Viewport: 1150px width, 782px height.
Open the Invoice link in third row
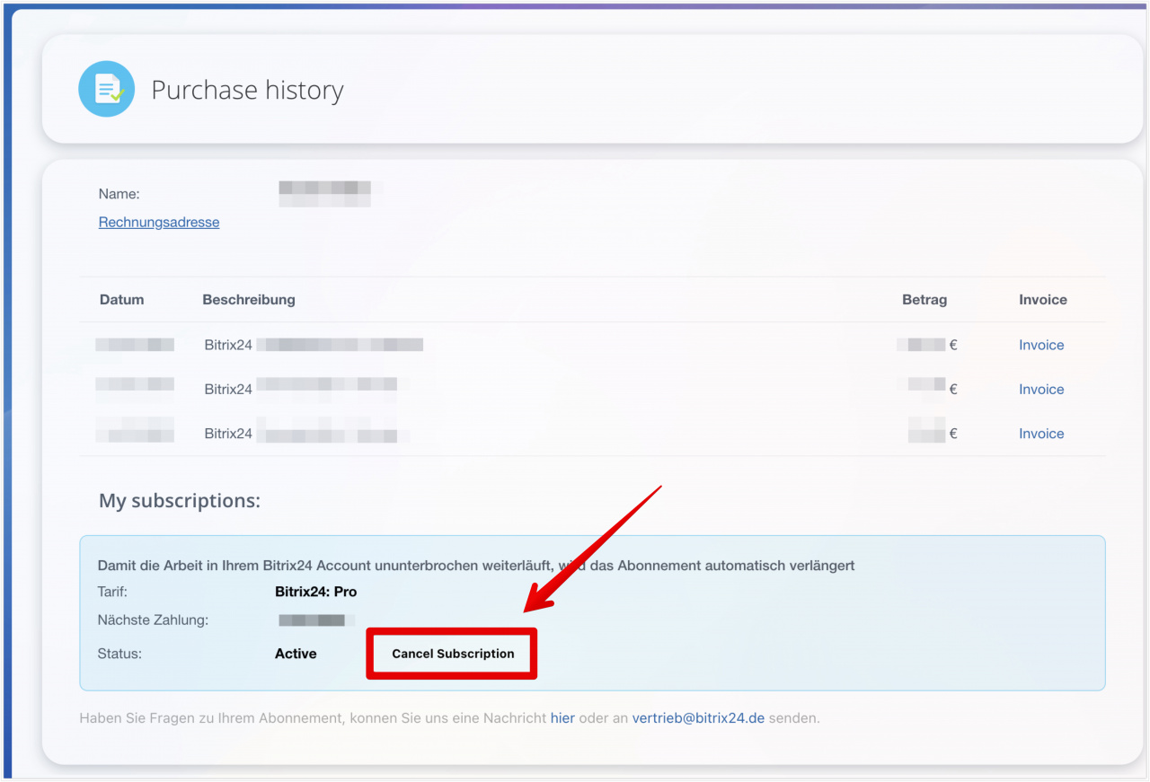1041,434
